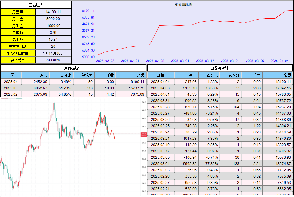Click profit 656.58 in 2025.02.27 row
The width and height of the screenshot is (294, 197).
(x=186, y=182)
